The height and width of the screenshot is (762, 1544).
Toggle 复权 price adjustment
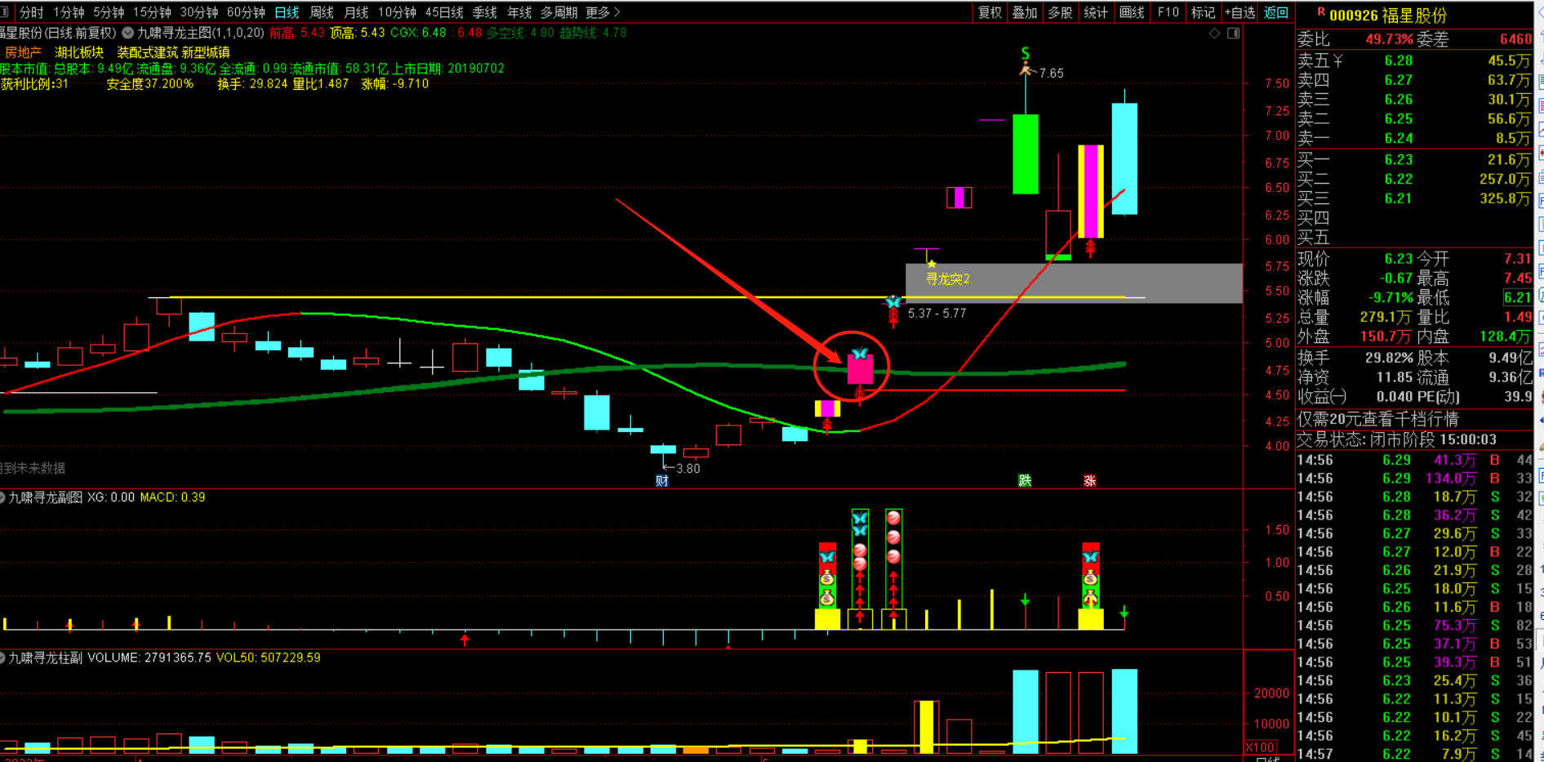tap(990, 12)
